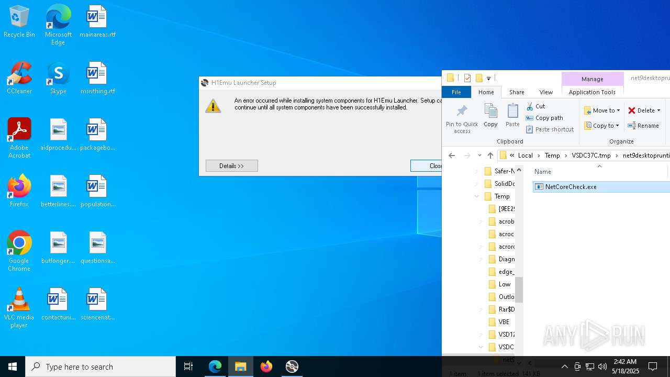Click Local in address bar breadcrumb
The image size is (670, 377).
coord(526,156)
